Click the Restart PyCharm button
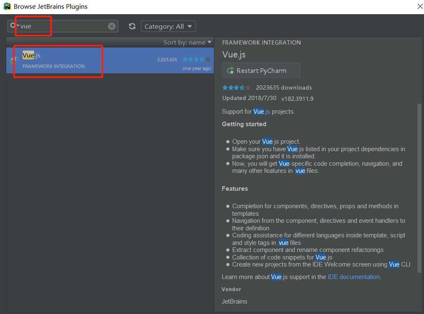The width and height of the screenshot is (424, 314). (x=261, y=71)
